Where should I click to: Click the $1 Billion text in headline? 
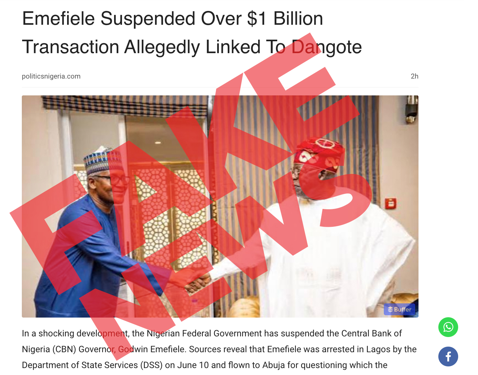285,18
